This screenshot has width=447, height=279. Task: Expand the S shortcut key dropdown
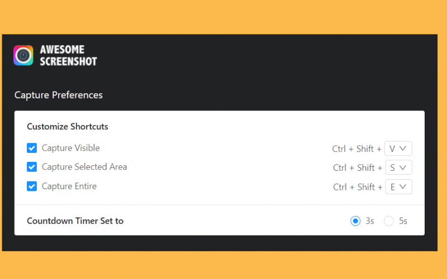tap(398, 167)
